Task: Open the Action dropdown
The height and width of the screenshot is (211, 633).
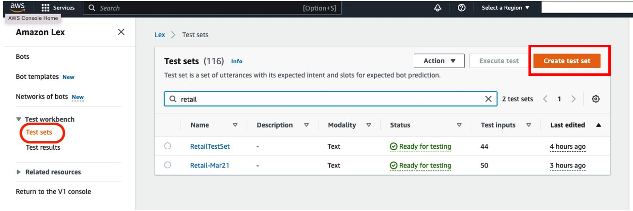Action: [439, 61]
